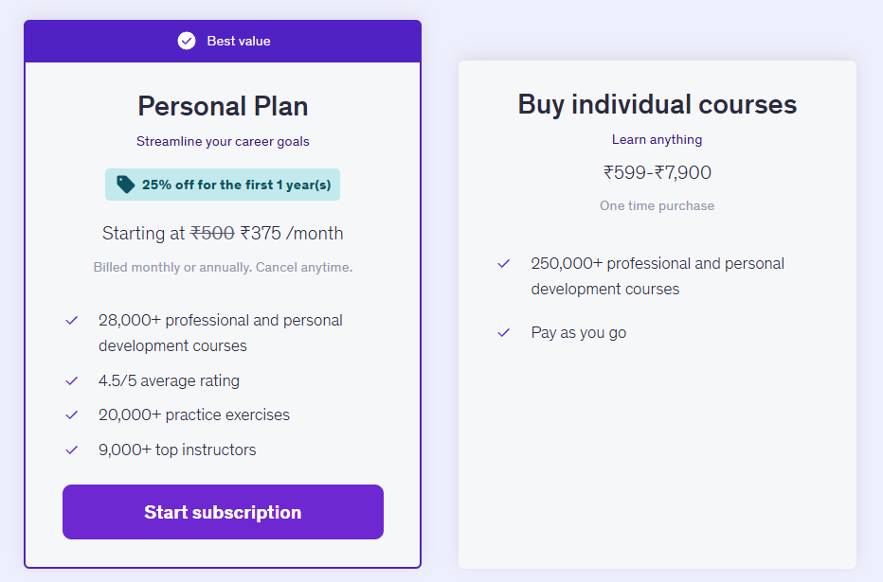Click the checkmark beside 9,000+ top instructors
The height and width of the screenshot is (582, 883).
pyautogui.click(x=71, y=450)
